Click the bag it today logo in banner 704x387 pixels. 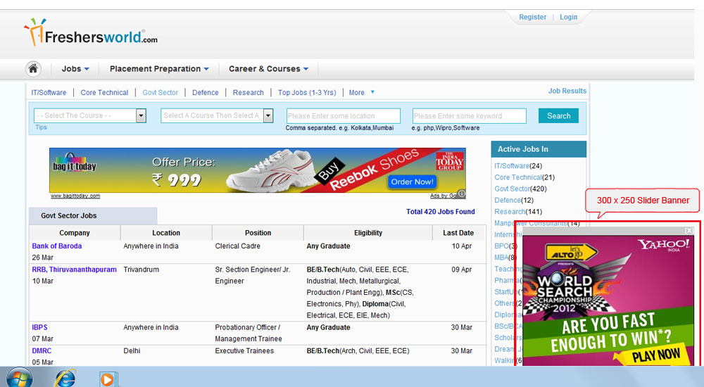point(75,165)
